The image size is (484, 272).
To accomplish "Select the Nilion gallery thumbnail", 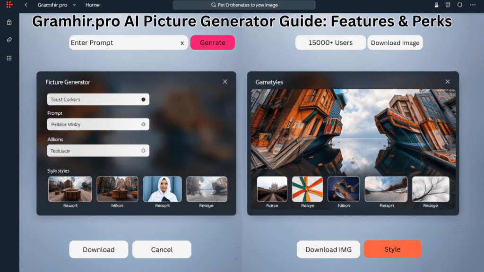I will pos(344,189).
